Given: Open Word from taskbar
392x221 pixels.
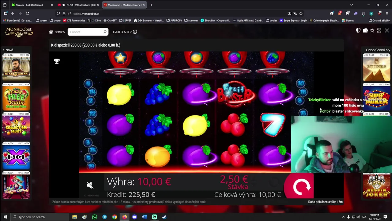Looking at the screenshot, I should coord(145,217).
